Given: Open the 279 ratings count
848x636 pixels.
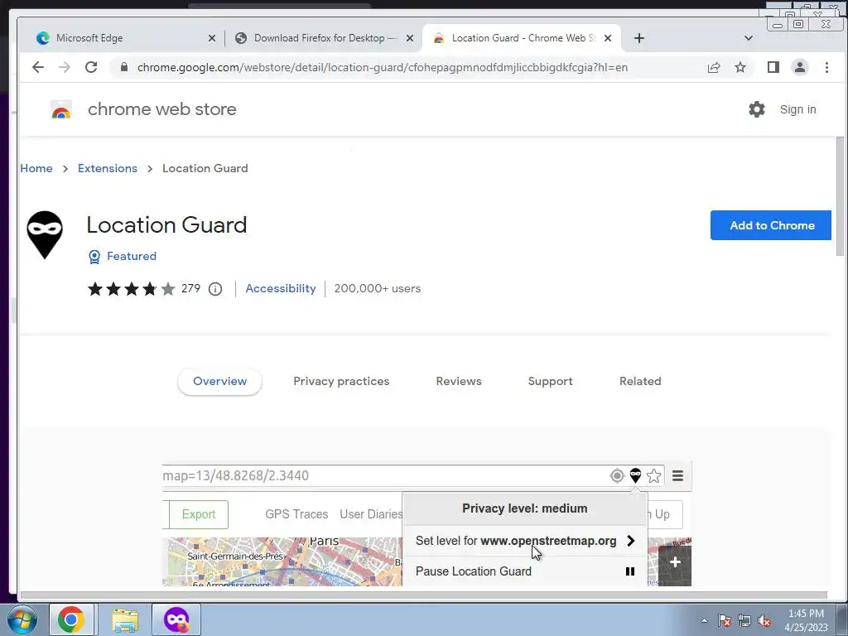Looking at the screenshot, I should coord(190,288).
